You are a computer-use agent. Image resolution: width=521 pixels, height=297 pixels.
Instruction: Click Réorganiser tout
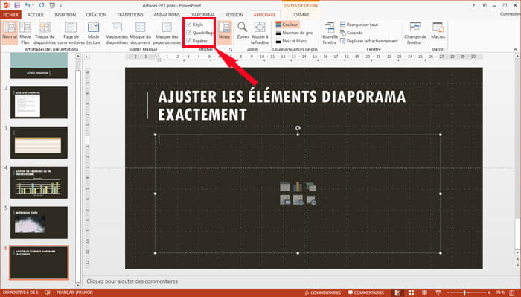click(x=359, y=25)
